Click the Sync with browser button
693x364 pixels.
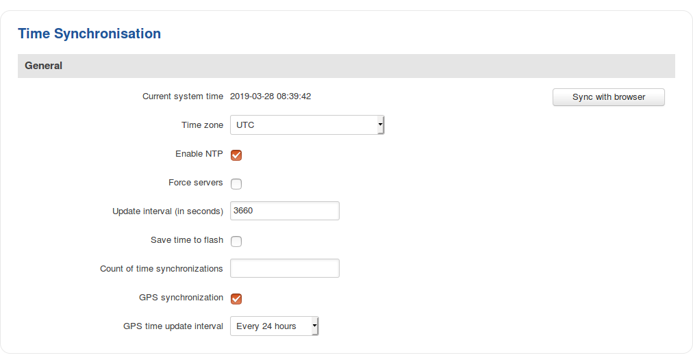click(608, 97)
